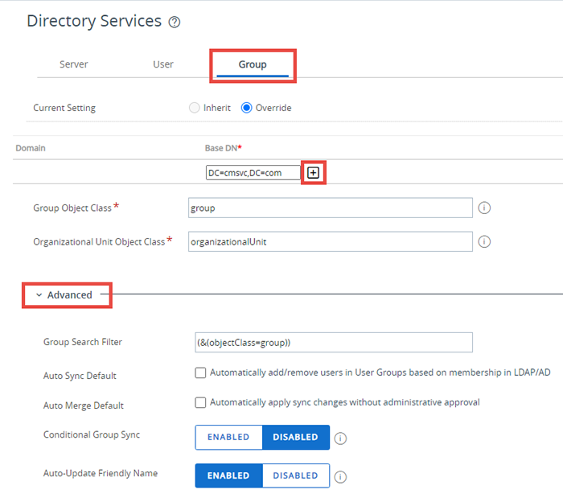The width and height of the screenshot is (563, 498).
Task: Set Auto-Update Friendly Name to Enabled
Action: tap(228, 475)
